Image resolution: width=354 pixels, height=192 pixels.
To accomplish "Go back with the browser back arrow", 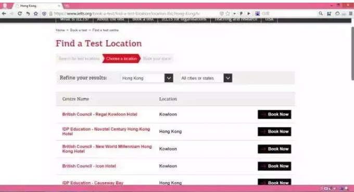I will point(4,14).
